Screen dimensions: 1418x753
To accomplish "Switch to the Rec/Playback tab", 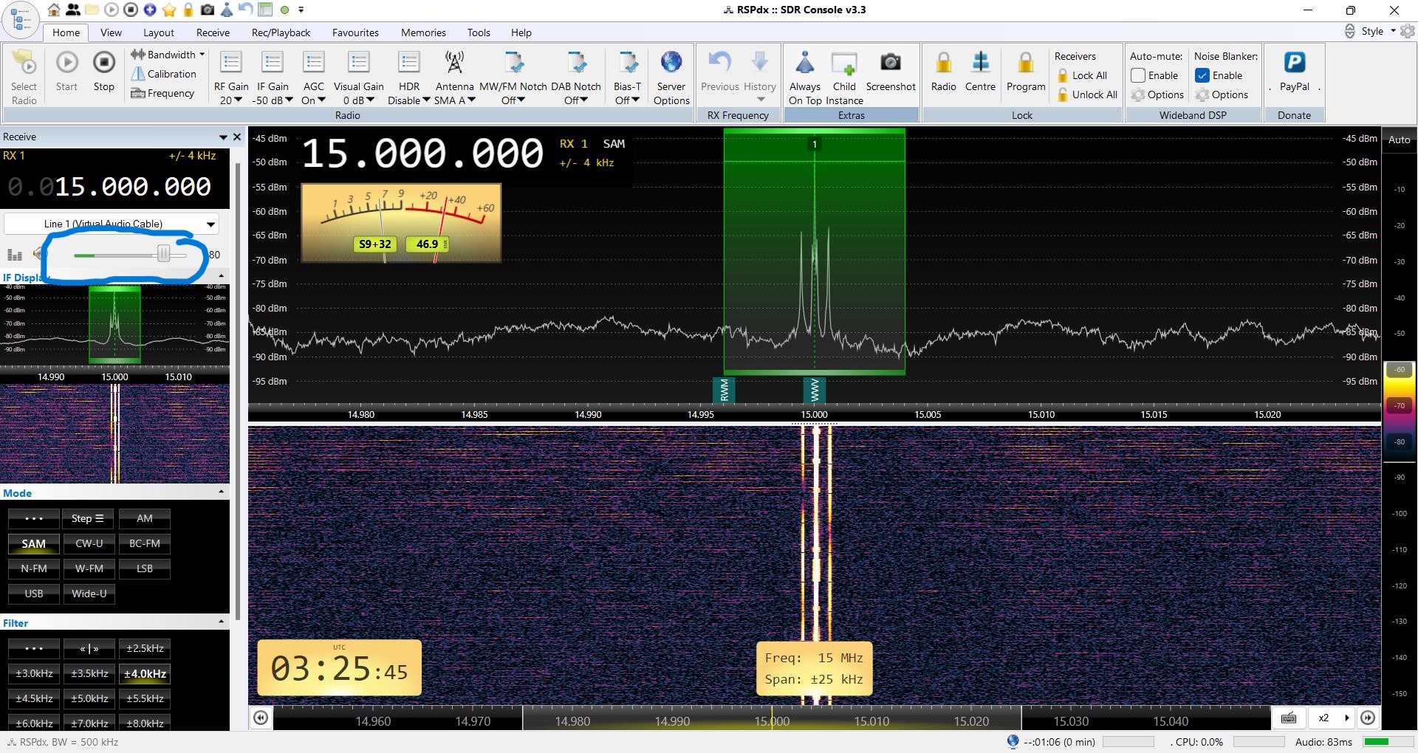I will click(281, 32).
